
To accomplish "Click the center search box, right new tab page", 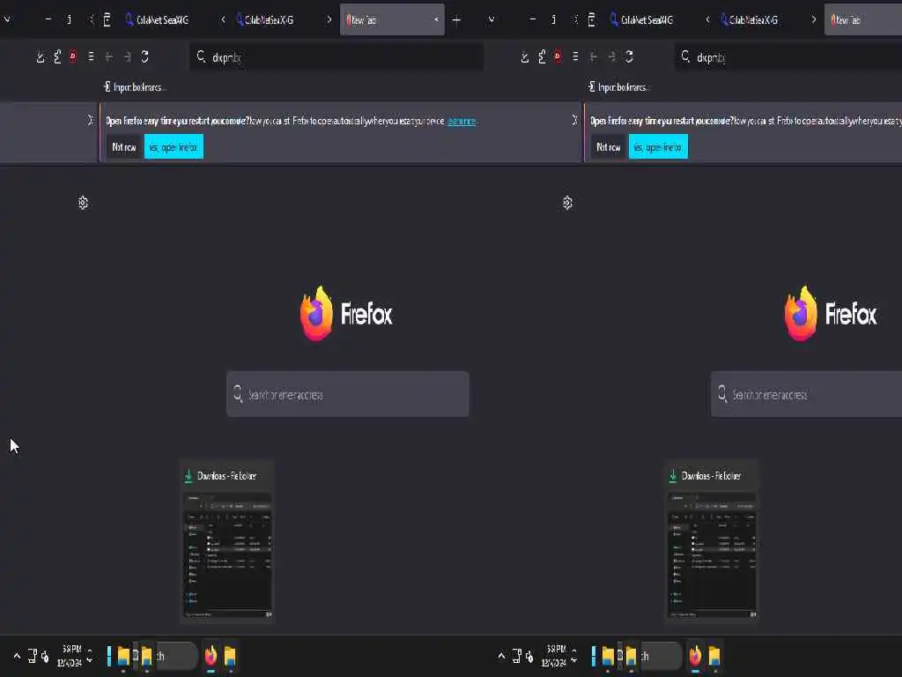I will click(807, 394).
